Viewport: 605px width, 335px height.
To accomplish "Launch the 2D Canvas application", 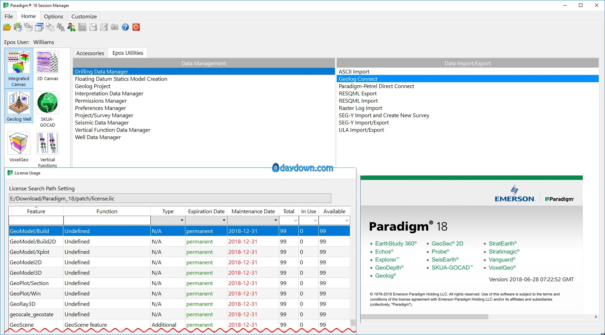I will (x=48, y=66).
